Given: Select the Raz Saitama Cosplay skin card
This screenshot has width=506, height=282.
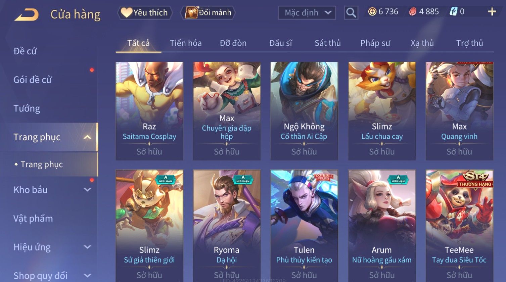Looking at the screenshot, I should 149,111.
